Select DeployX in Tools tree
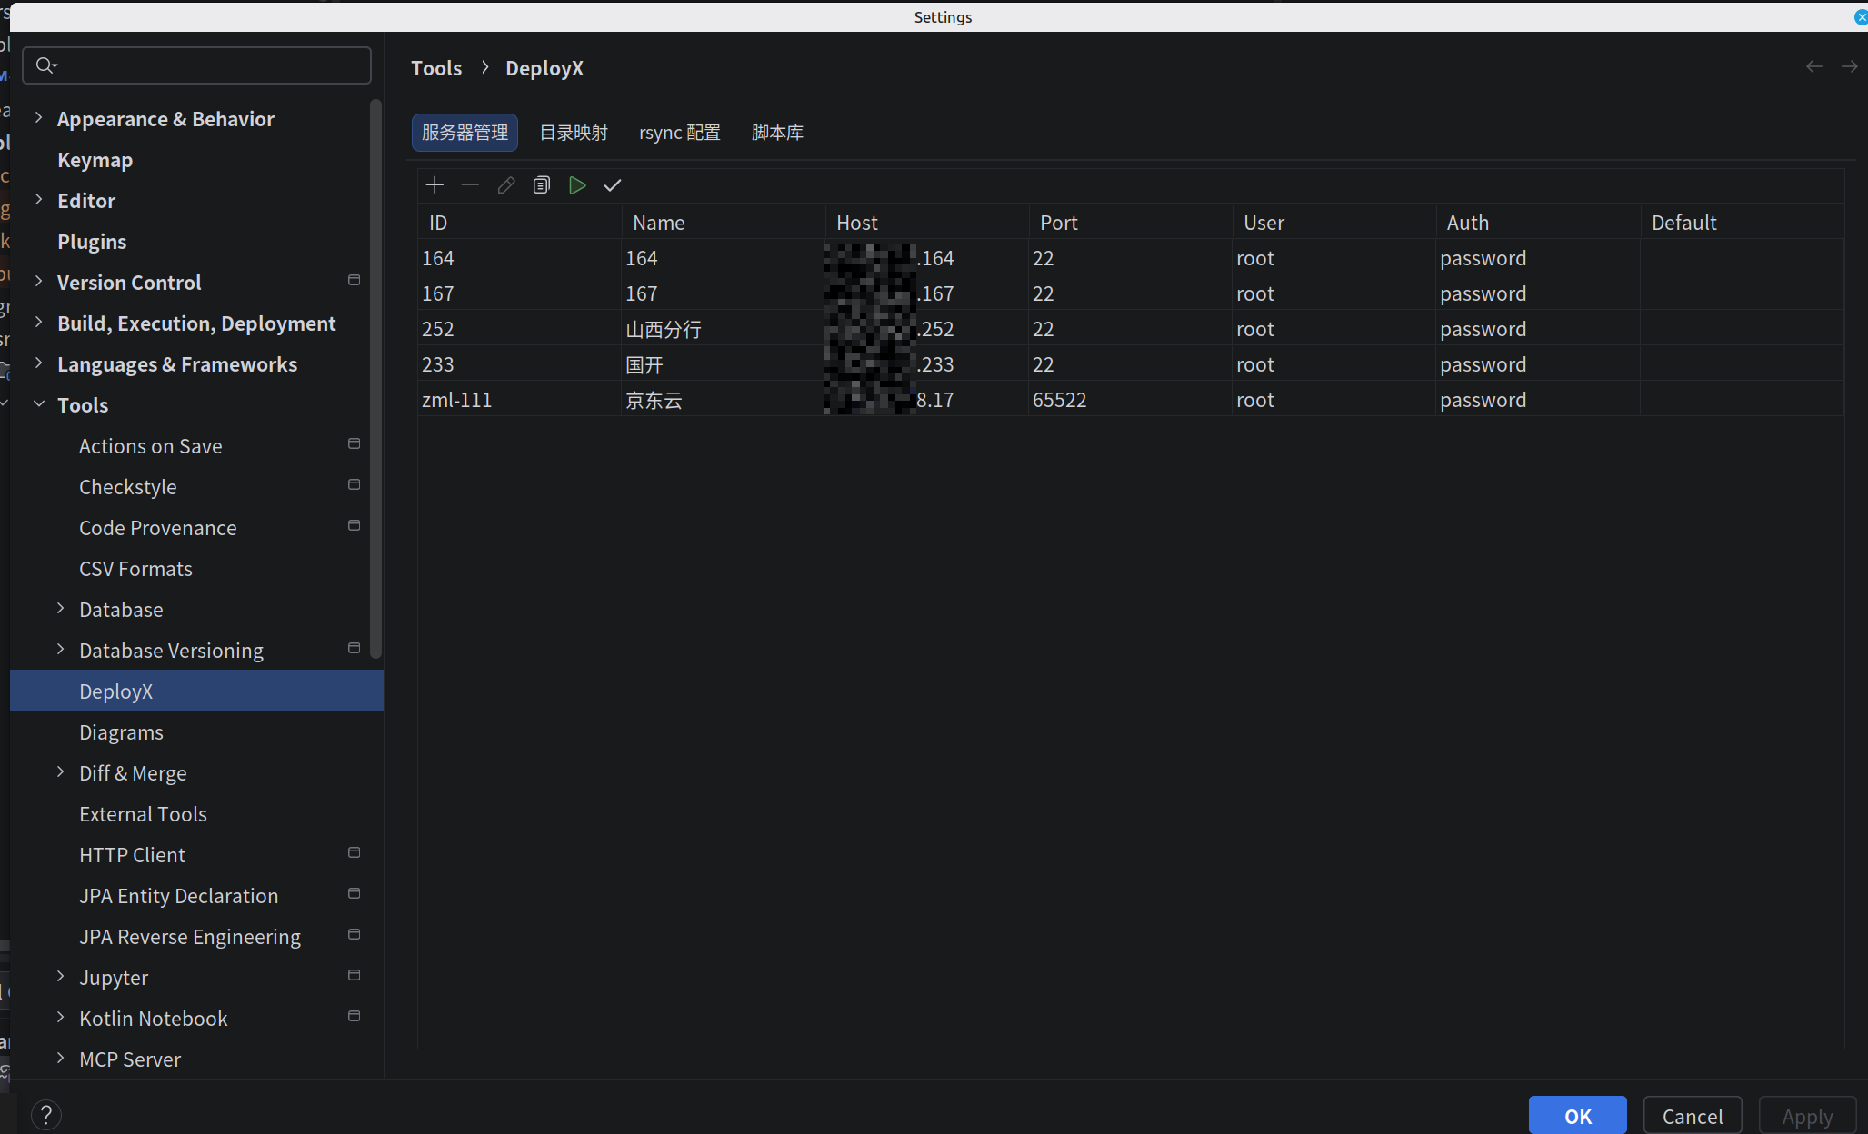Screen dimensions: 1868x1134 (x=196, y=691)
